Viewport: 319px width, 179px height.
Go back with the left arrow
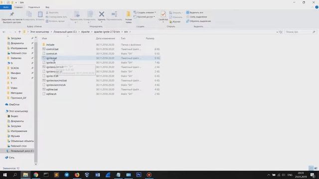click(4, 32)
